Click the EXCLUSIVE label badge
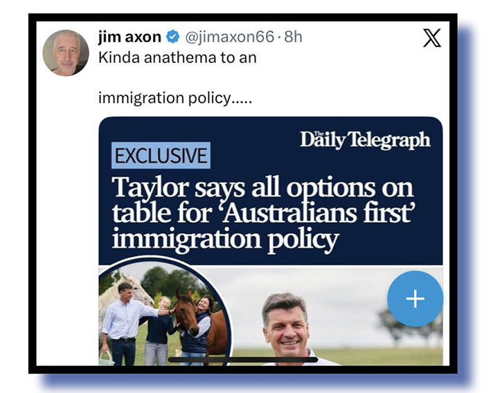This screenshot has height=393, width=491. point(161,156)
